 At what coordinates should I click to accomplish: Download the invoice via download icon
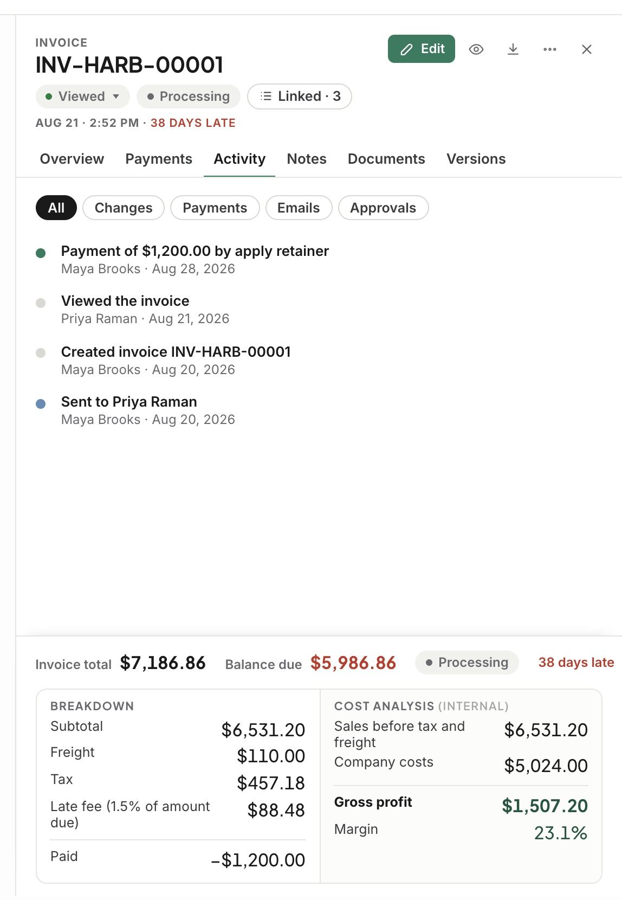click(x=513, y=49)
